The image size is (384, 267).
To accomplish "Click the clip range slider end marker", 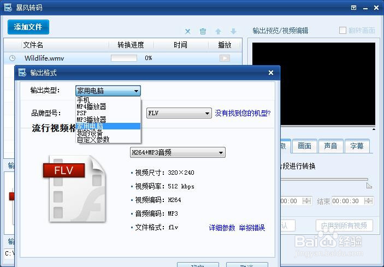I will pyautogui.click(x=369, y=186).
